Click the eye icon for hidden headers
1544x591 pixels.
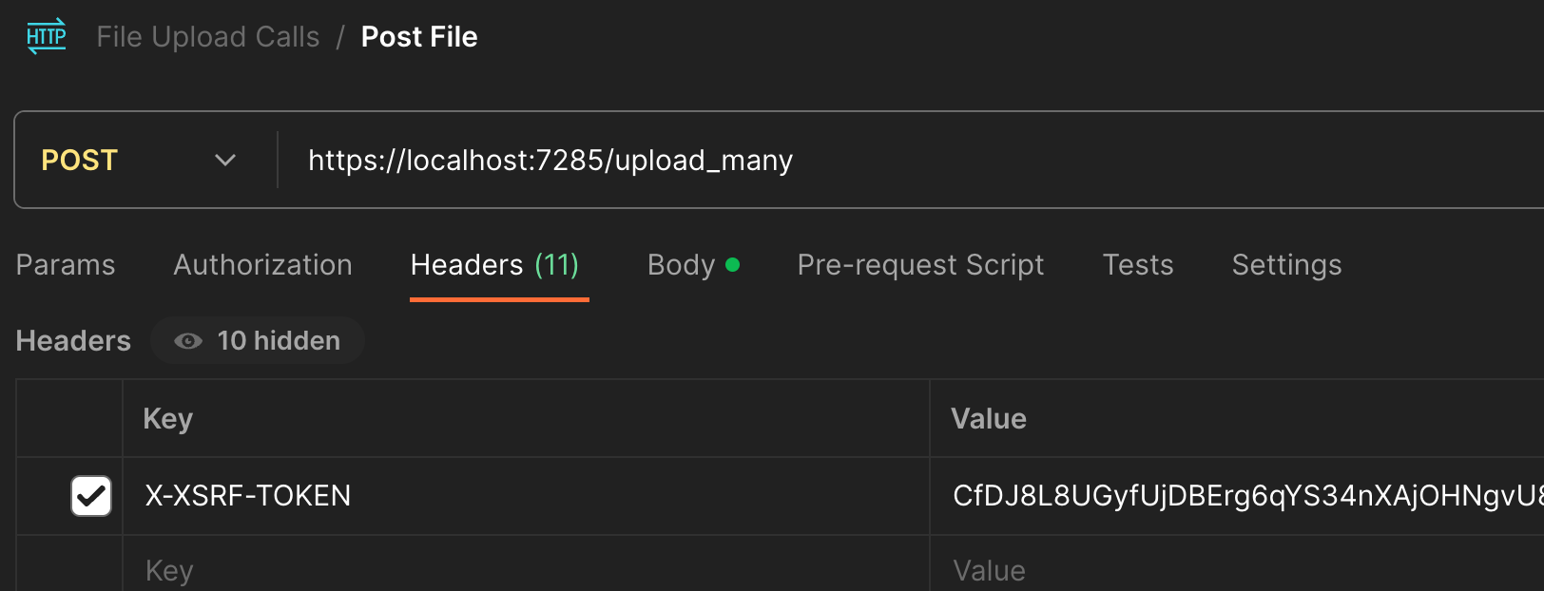pyautogui.click(x=188, y=341)
